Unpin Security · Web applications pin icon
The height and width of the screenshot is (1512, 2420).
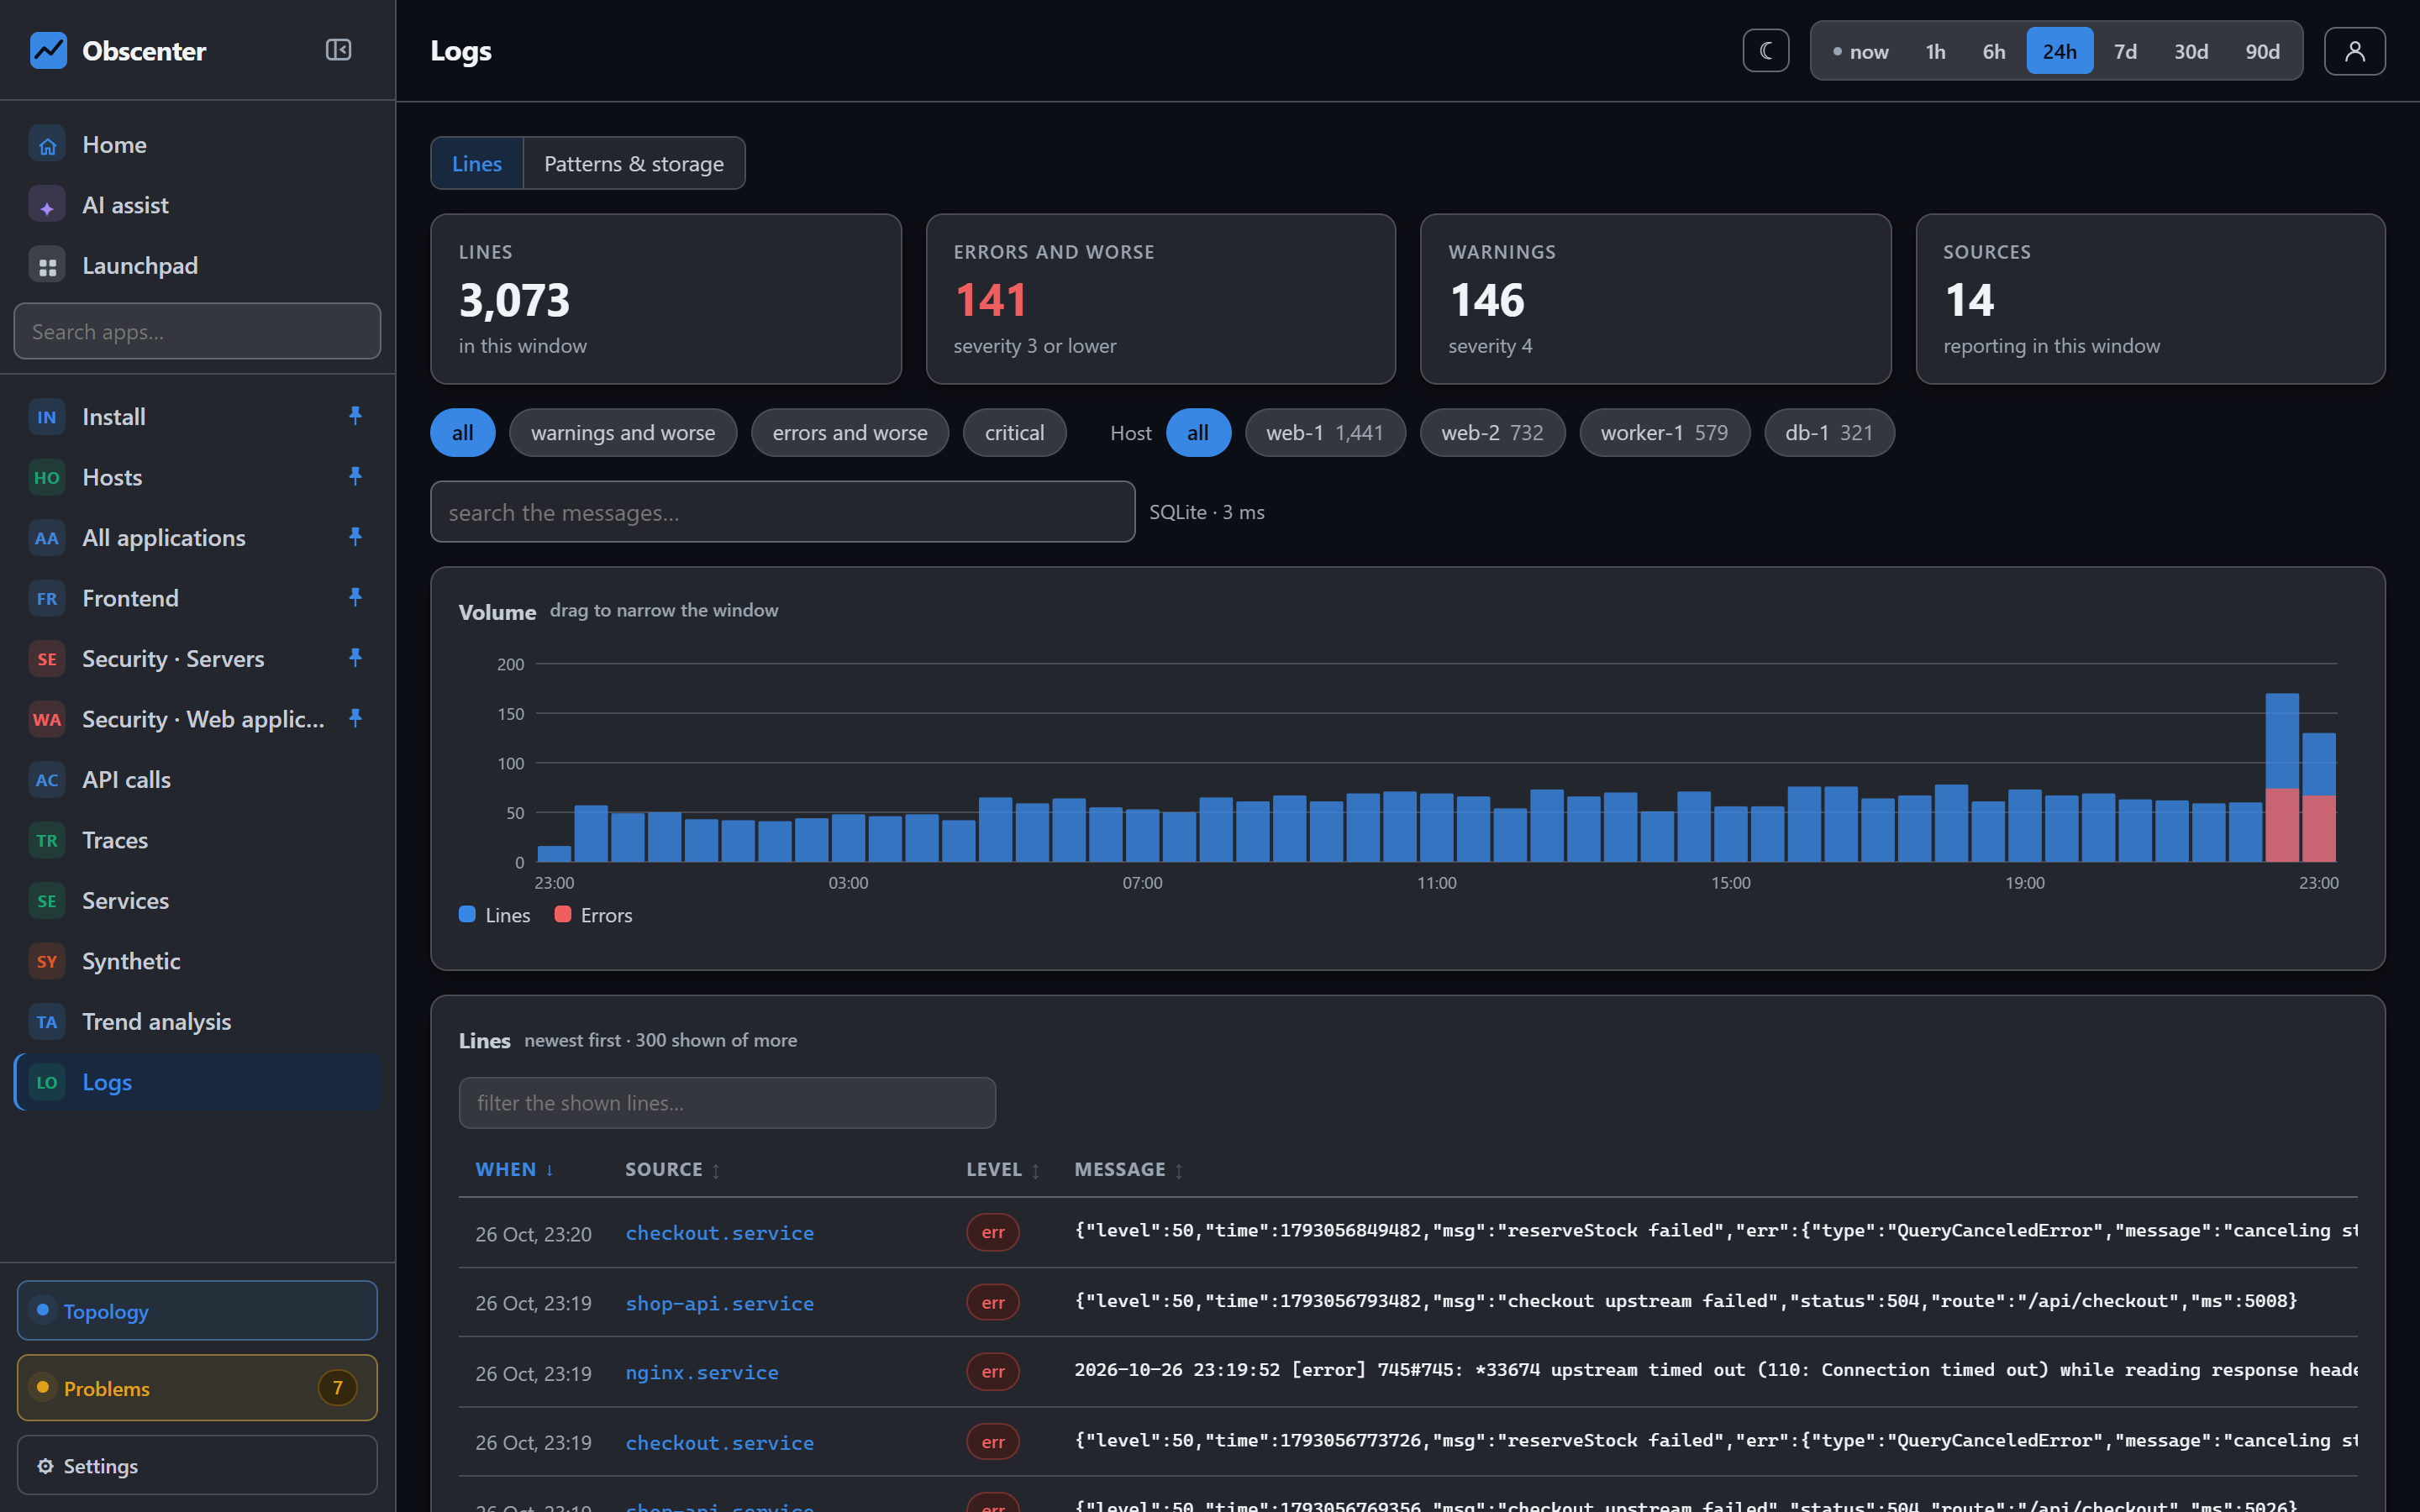point(355,718)
